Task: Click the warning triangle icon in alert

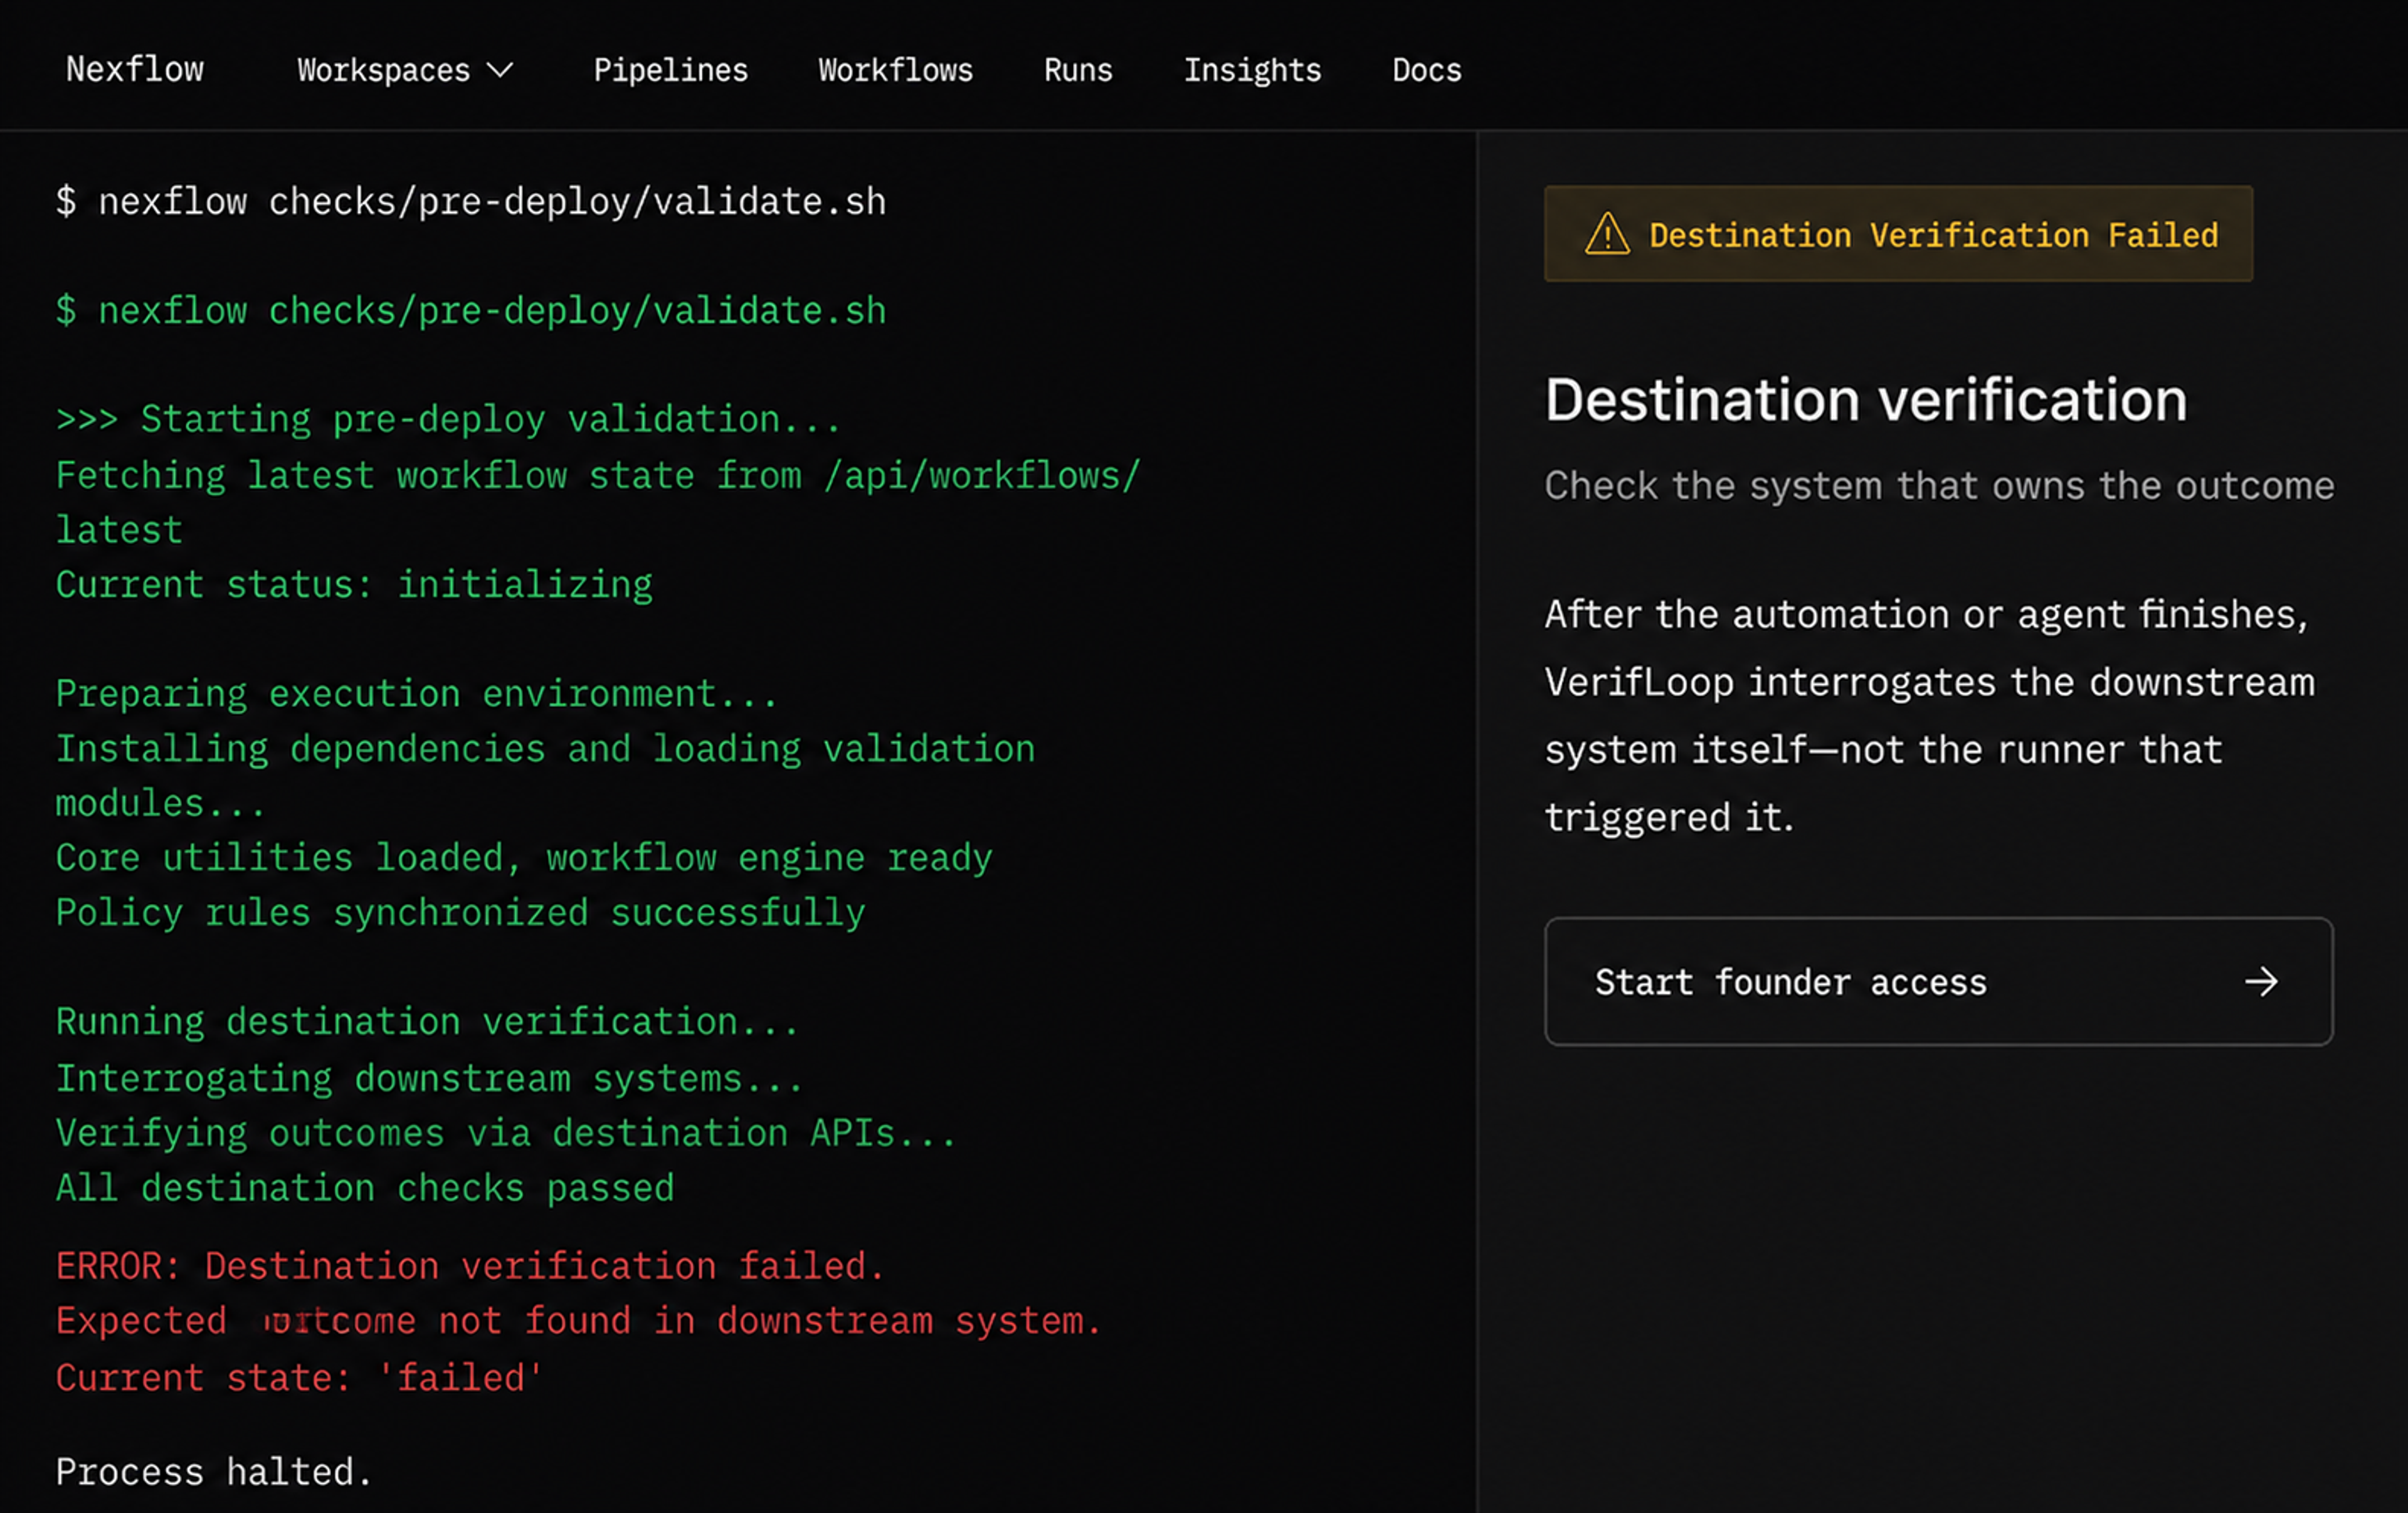Action: (x=1608, y=234)
